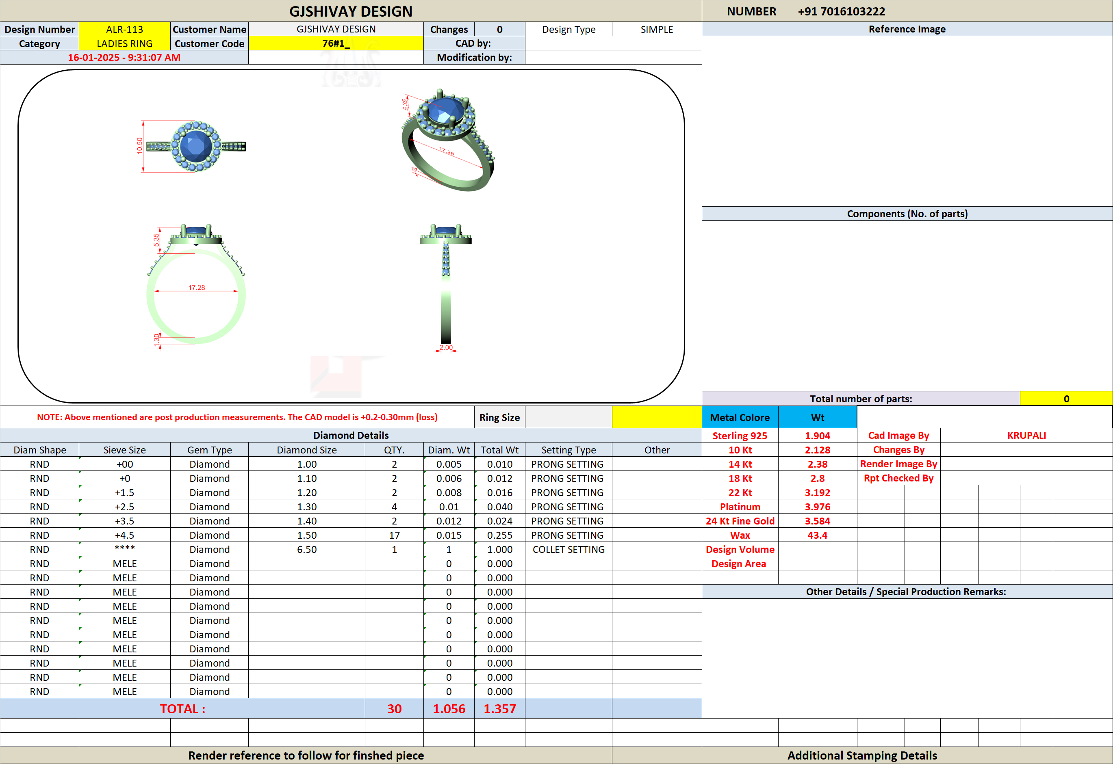The height and width of the screenshot is (764, 1113).
Task: Click the GJSHIVAY DESIGN title banner
Action: (x=351, y=11)
